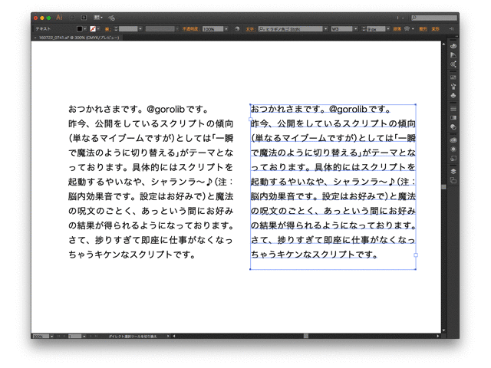Open the font size dropdown arrow
This screenshot has height=368, width=491.
388,29
